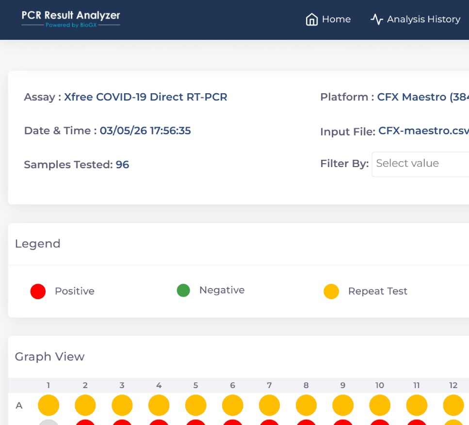Click the green Negative legend swatch

click(x=183, y=290)
